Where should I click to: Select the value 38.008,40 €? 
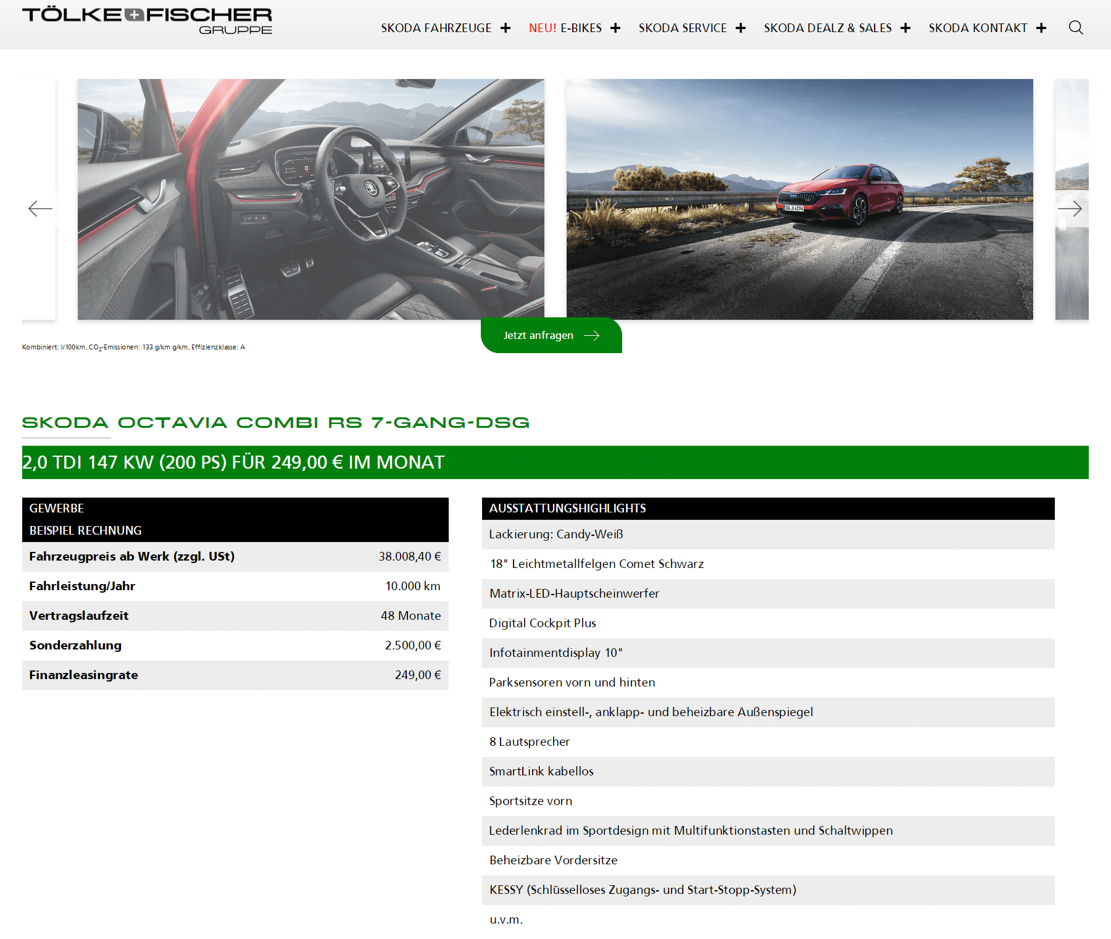click(410, 556)
